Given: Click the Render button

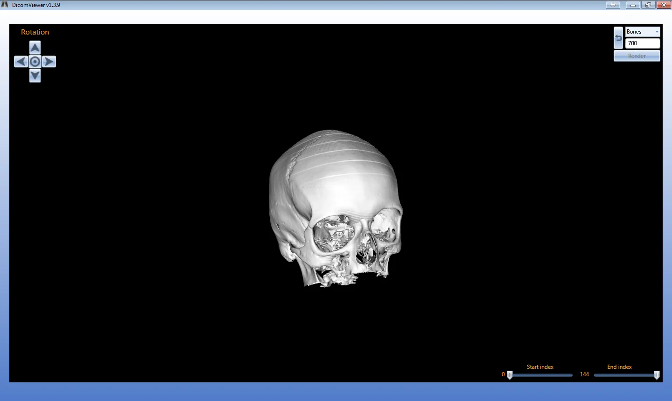Looking at the screenshot, I should [x=637, y=56].
